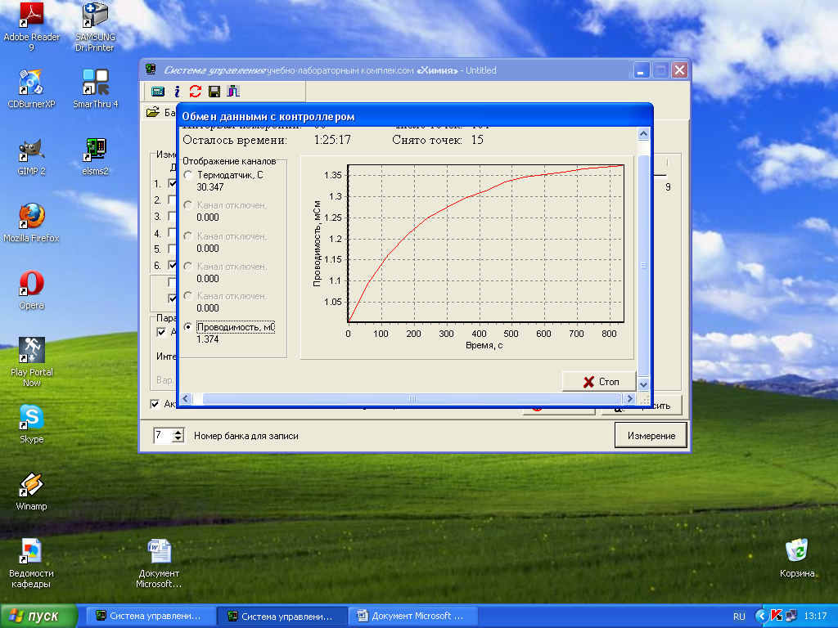Screen dimensions: 838x628
Task: Click the conductivity reading 1.374
Action: click(x=207, y=339)
